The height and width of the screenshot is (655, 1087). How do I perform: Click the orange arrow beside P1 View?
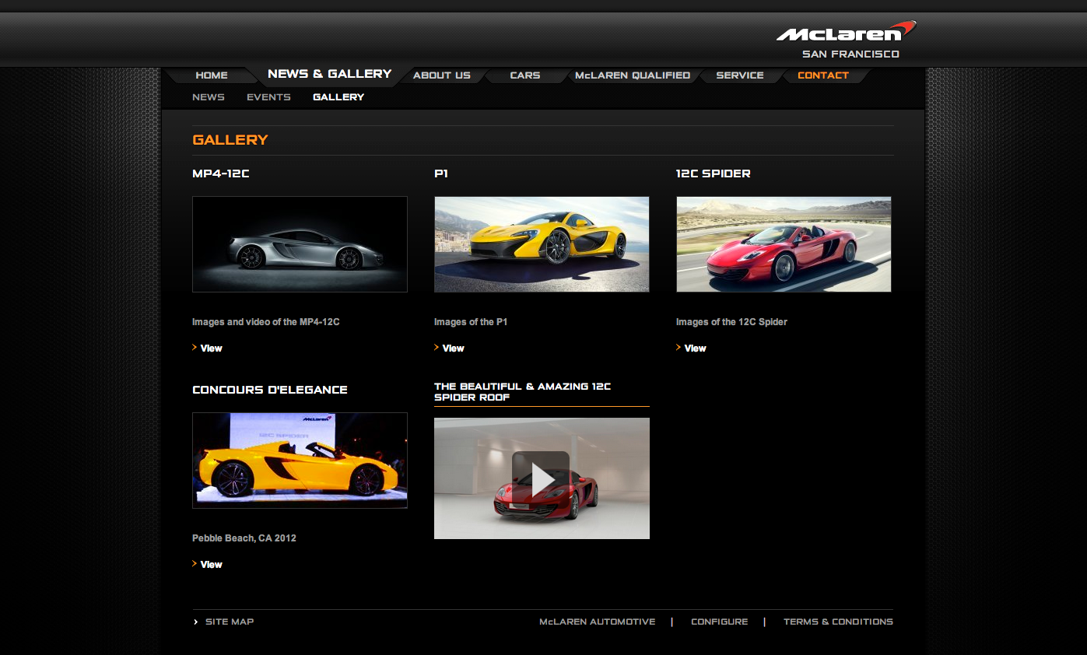(x=437, y=348)
